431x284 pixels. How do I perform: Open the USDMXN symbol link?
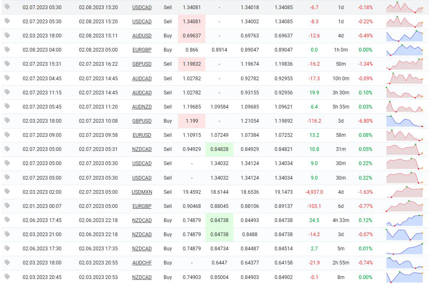[142, 192]
